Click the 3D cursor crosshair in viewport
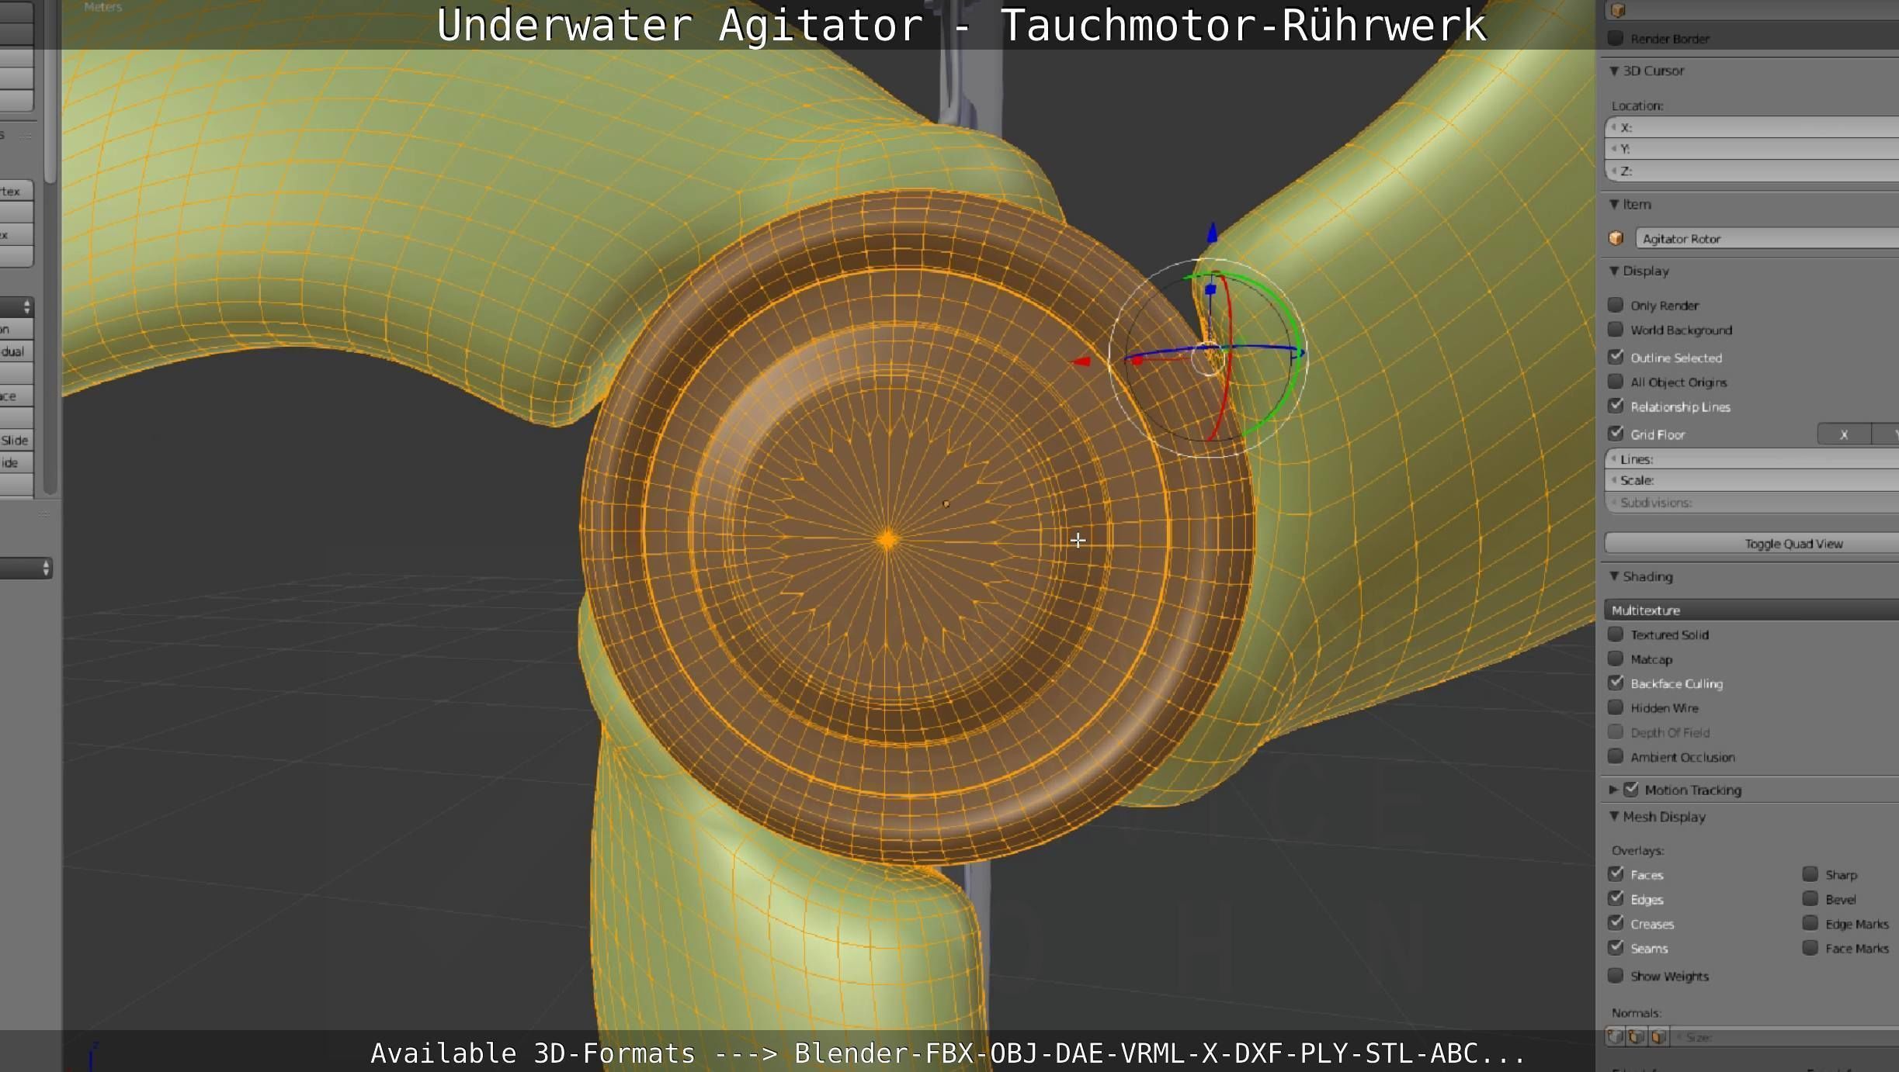 (1078, 540)
